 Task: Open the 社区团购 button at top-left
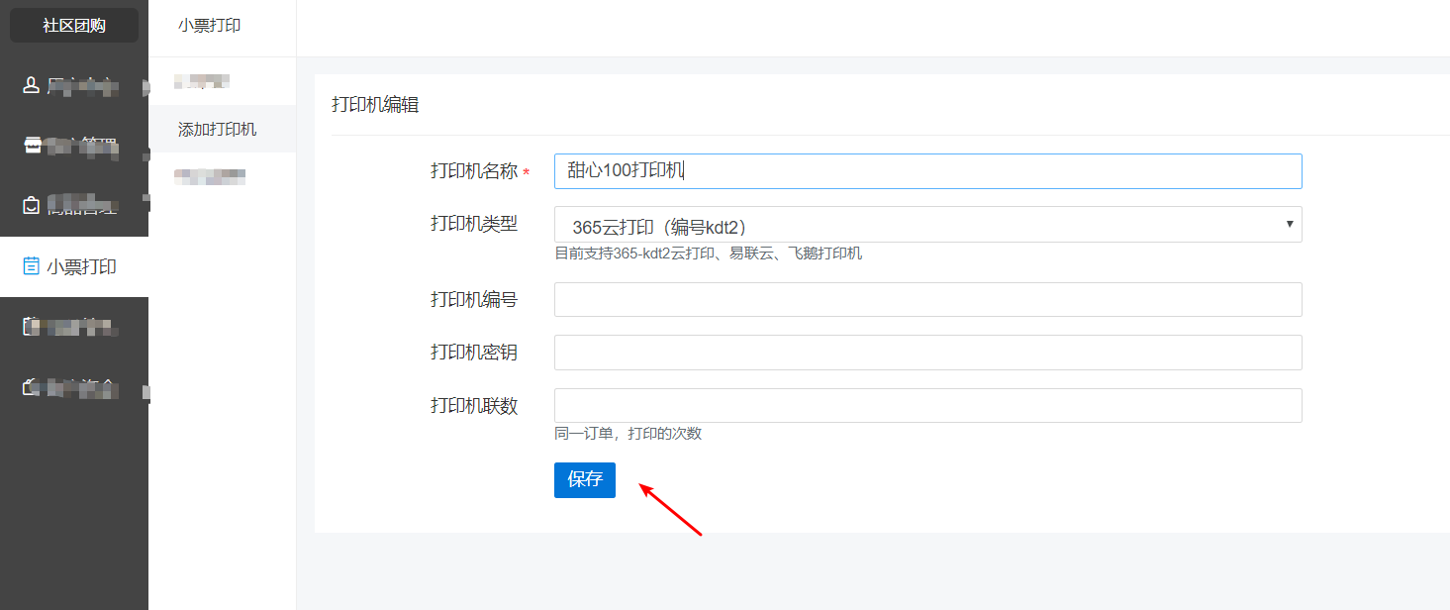tap(74, 26)
